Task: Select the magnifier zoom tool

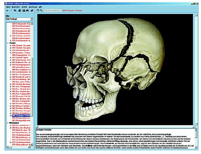Action: [42, 10]
